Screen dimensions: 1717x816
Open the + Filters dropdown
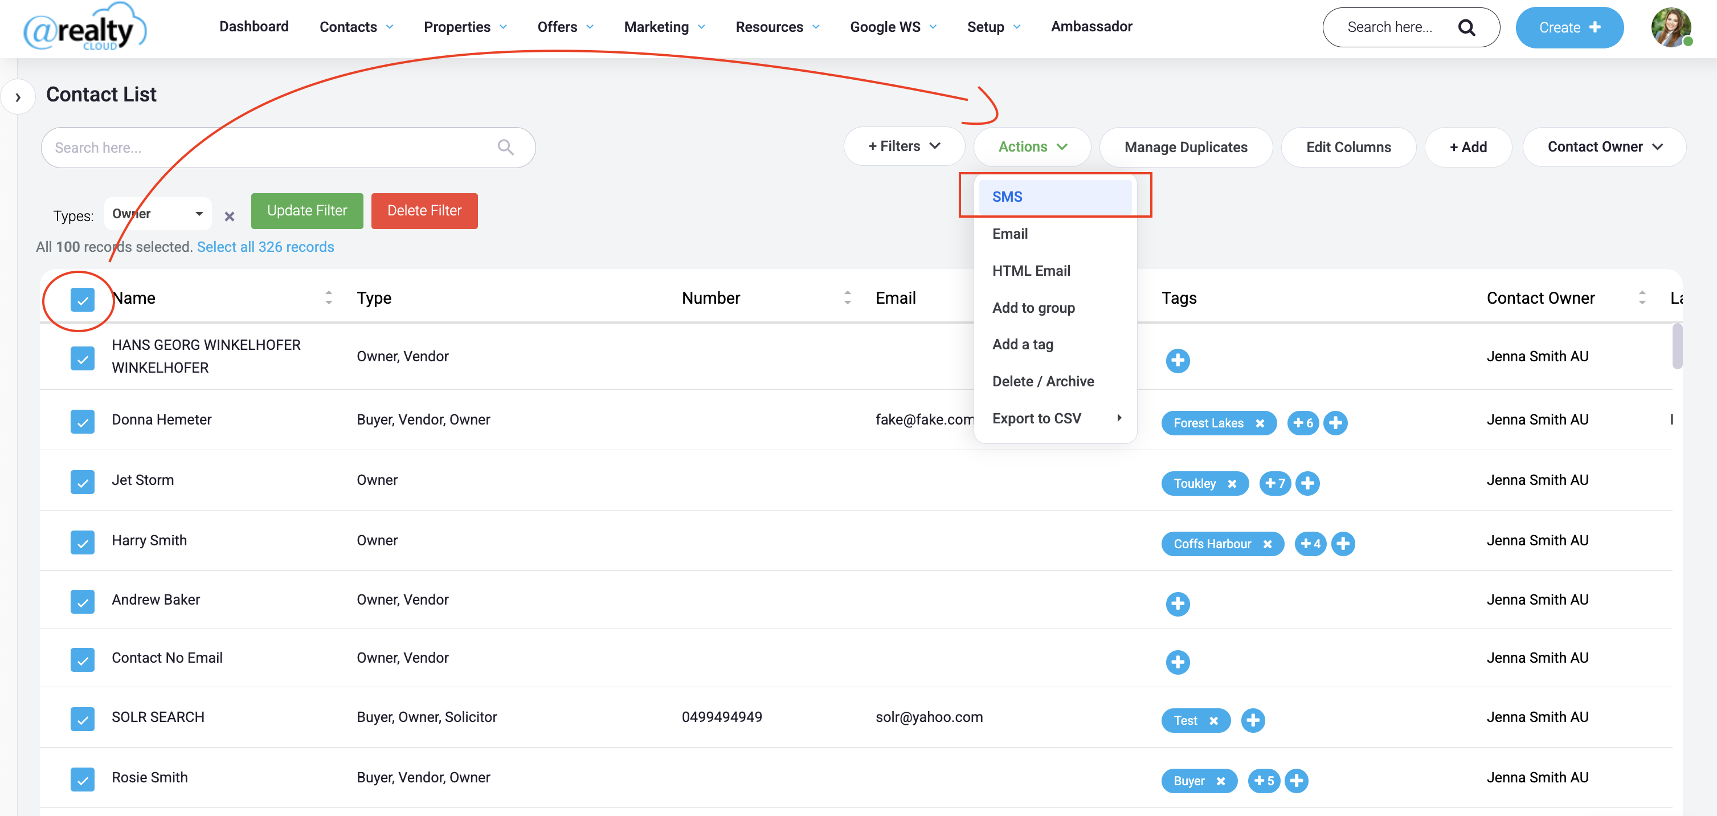pos(904,146)
